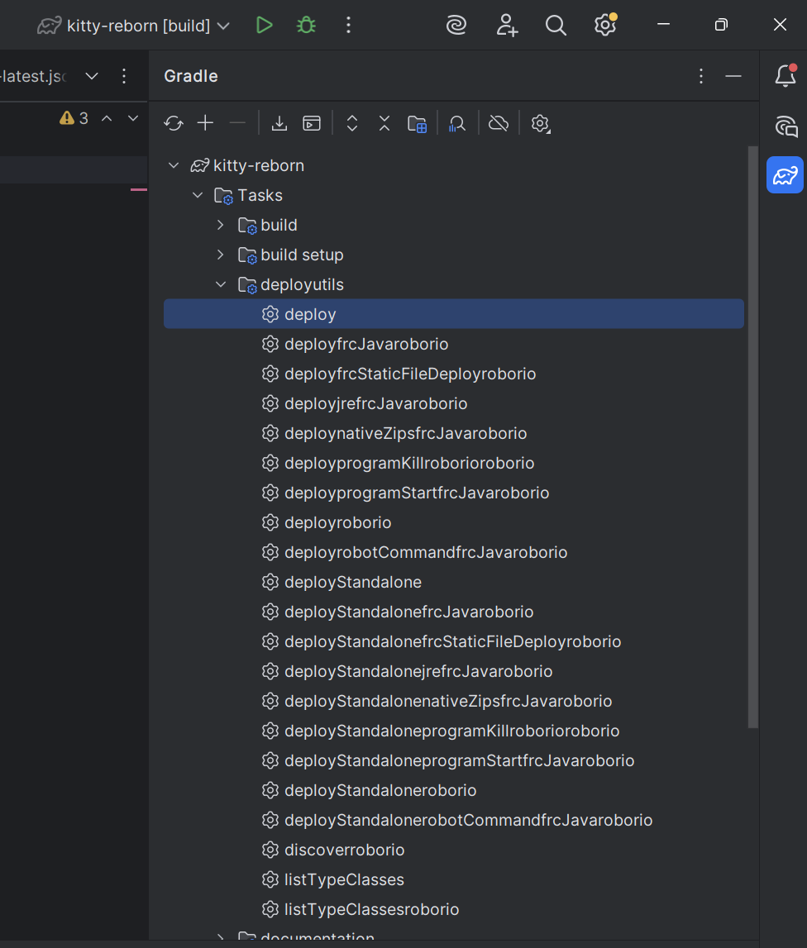Click the Collapse All icon in the Gradle toolbar
Viewport: 807px width, 948px height.
[x=384, y=123]
